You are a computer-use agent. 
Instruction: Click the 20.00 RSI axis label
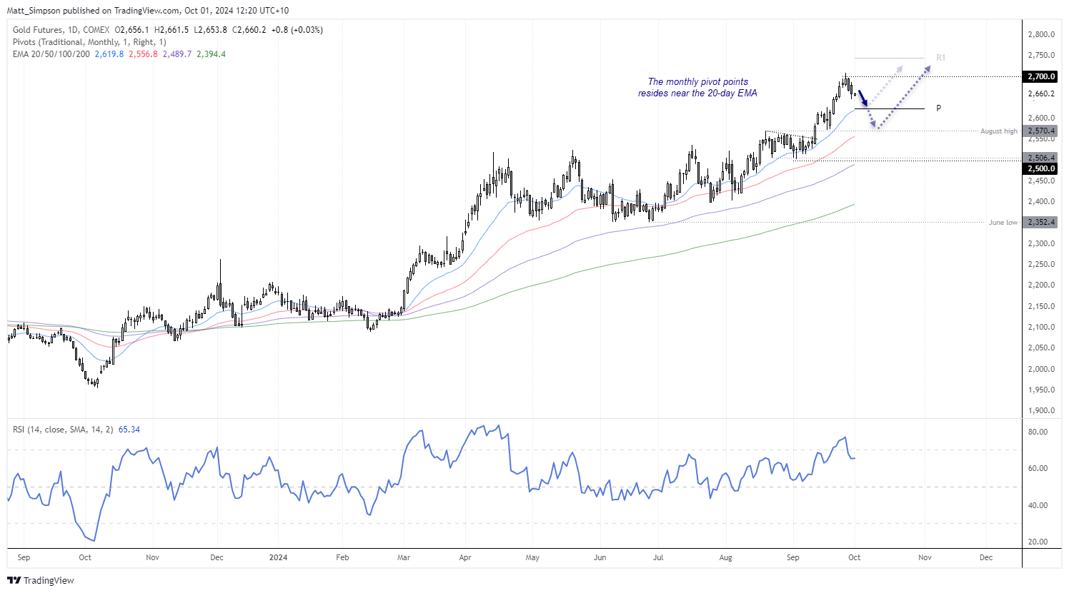click(x=1038, y=542)
